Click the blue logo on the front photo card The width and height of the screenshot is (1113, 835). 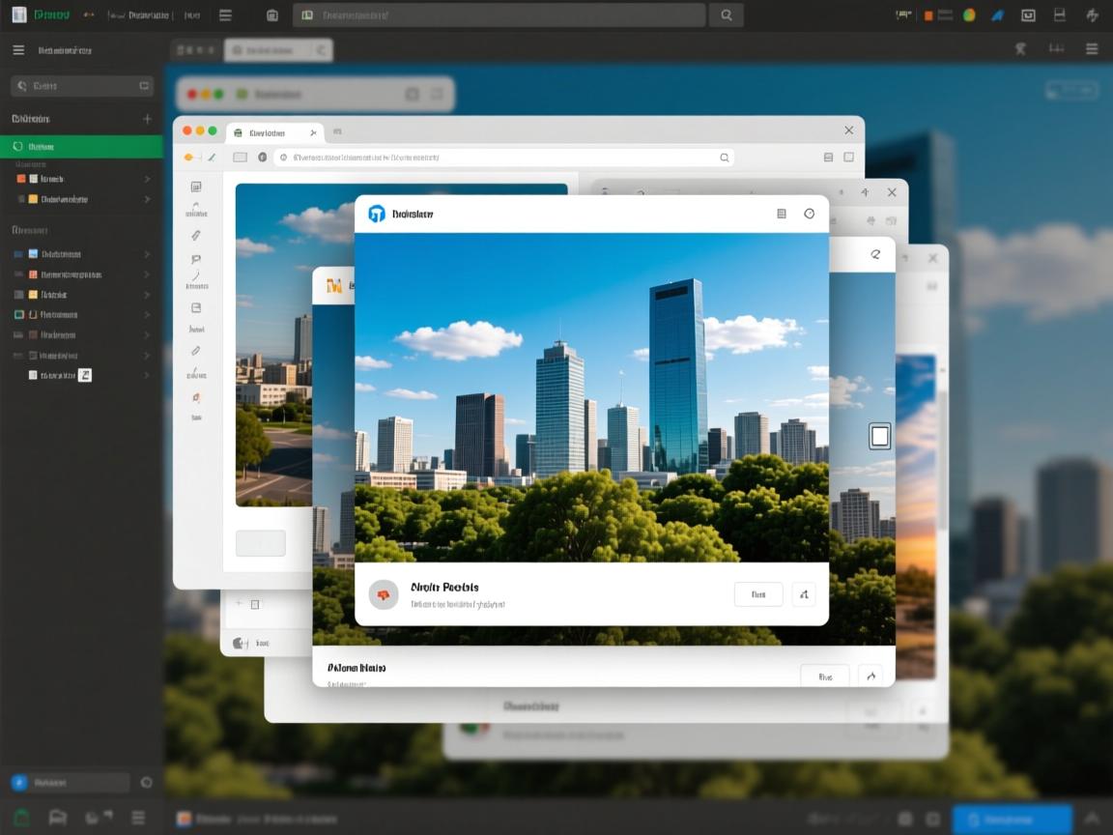(x=377, y=214)
